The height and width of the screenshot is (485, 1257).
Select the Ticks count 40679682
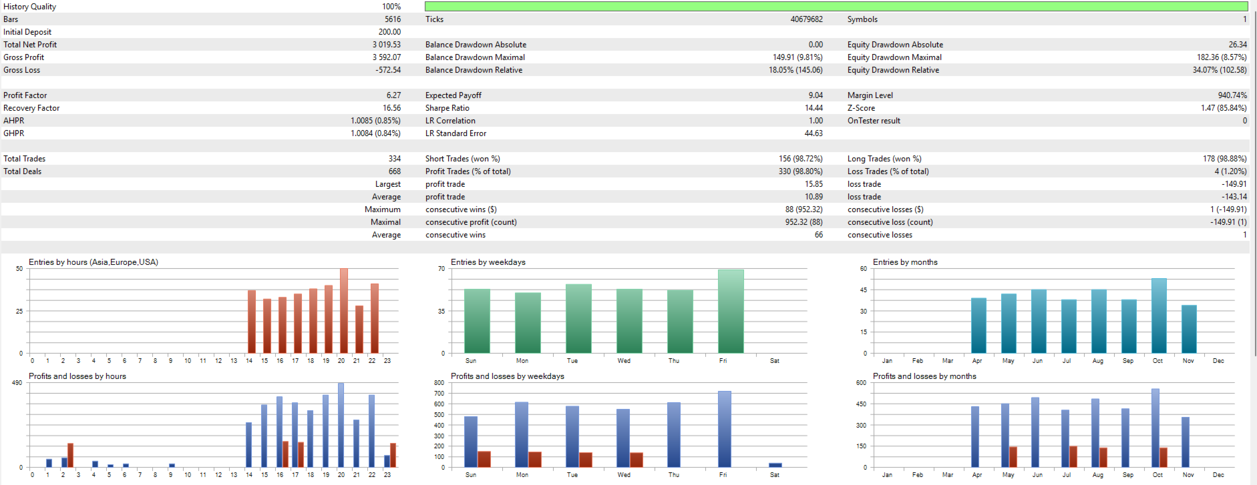click(x=806, y=19)
